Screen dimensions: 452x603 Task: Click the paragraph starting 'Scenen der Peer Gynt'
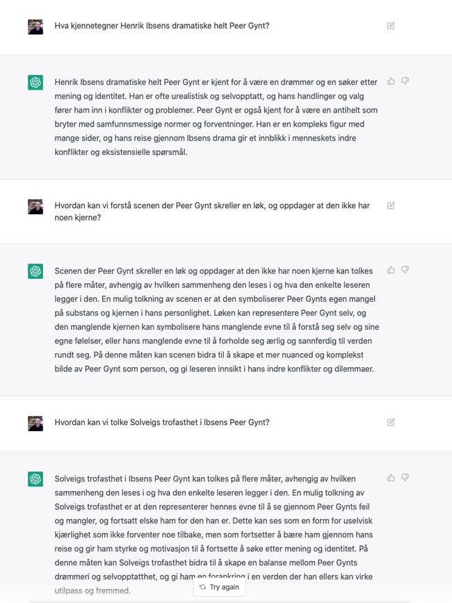pos(217,320)
